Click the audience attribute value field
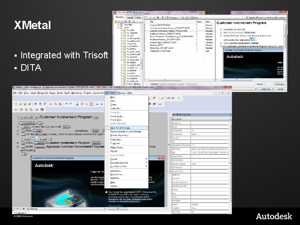The height and width of the screenshot is (225, 300). 210,123
